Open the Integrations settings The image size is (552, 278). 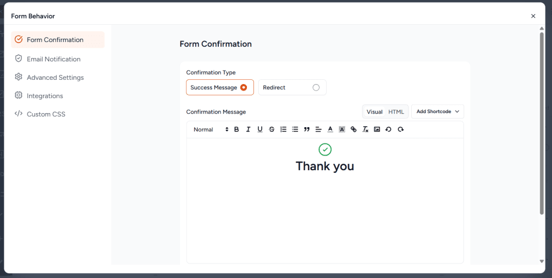[45, 96]
